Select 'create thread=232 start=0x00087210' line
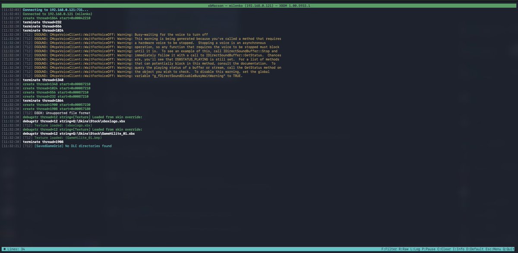The image size is (518, 253). 56,97
